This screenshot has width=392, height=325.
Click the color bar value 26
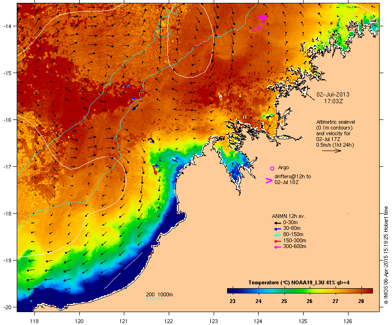point(309,301)
